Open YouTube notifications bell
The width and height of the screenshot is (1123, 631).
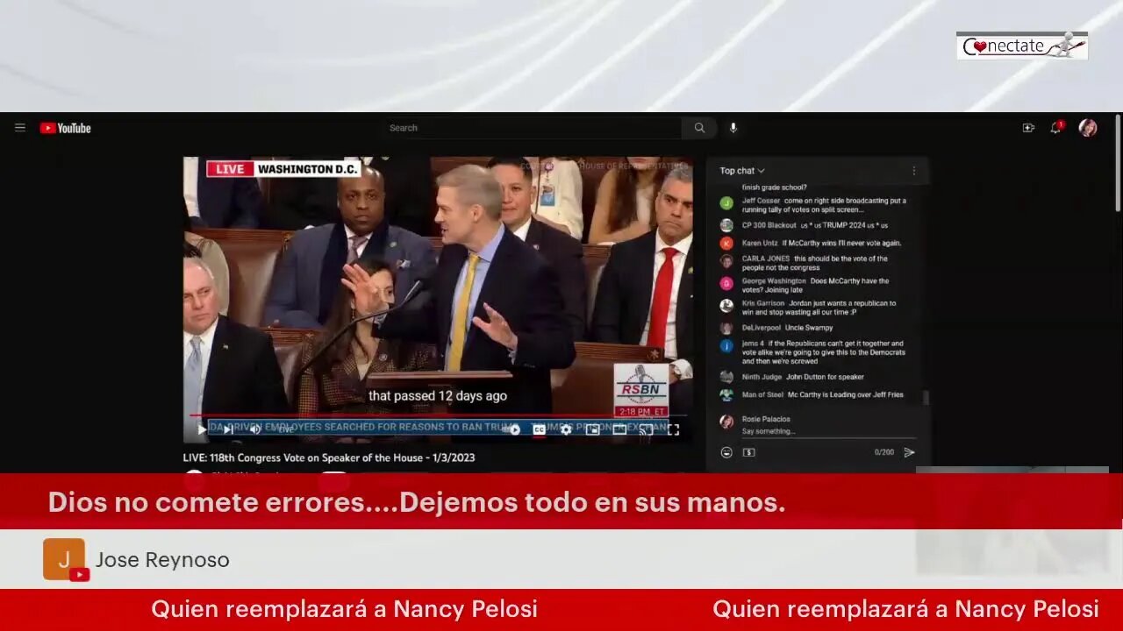pyautogui.click(x=1056, y=128)
